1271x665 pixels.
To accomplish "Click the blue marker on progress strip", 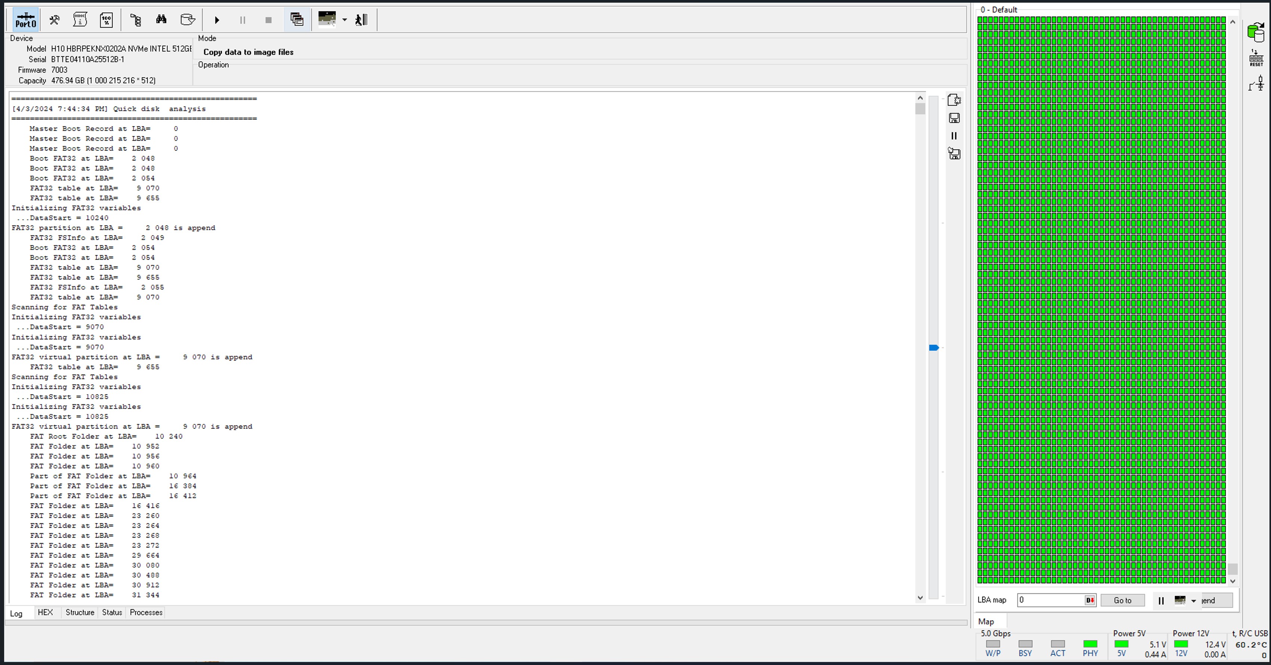I will pos(934,347).
